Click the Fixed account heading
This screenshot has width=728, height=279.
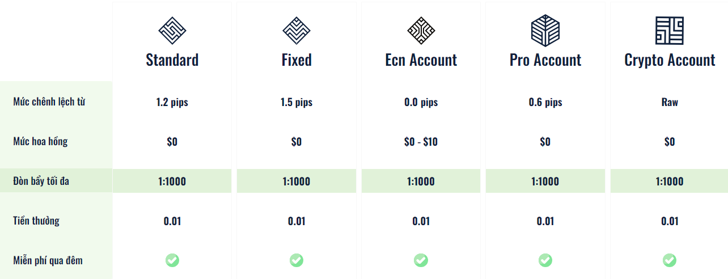coord(297,60)
